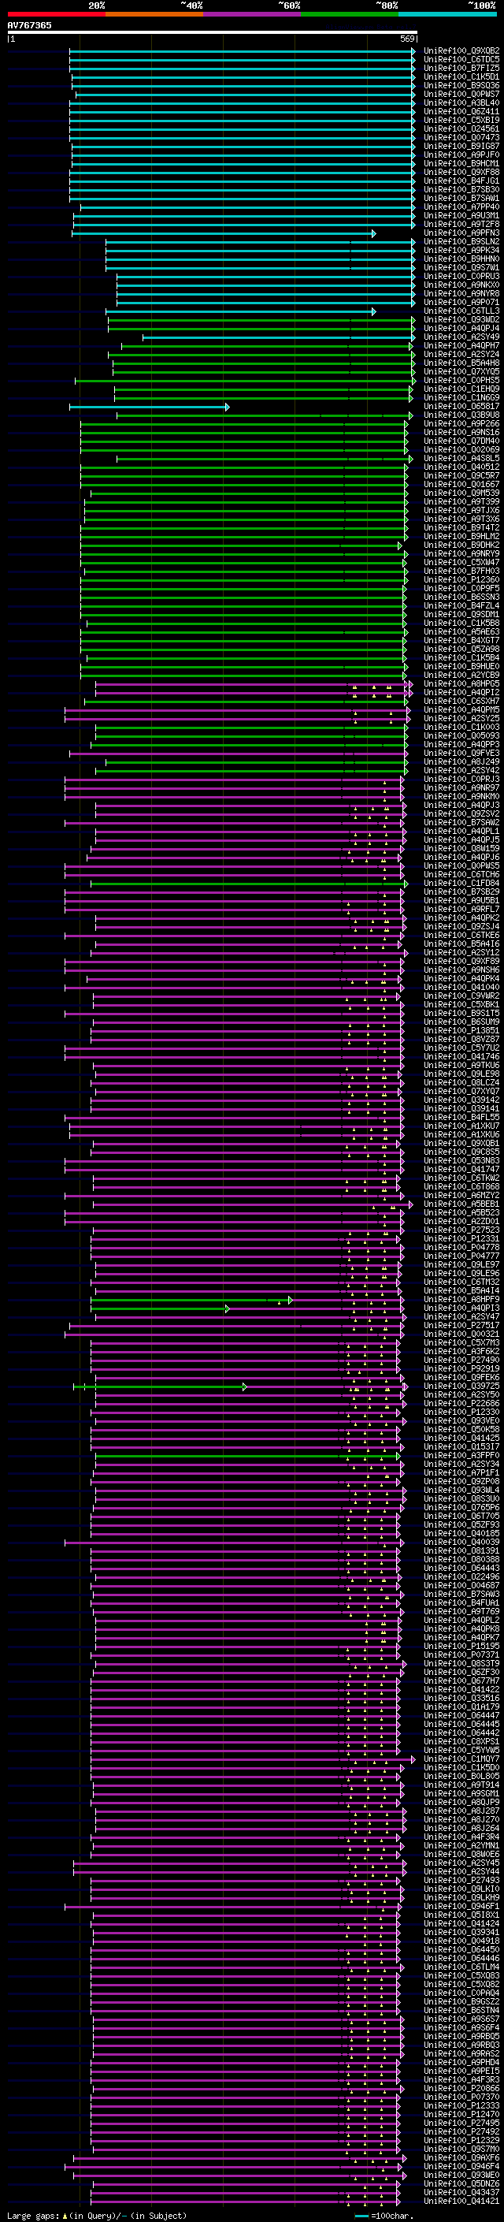
Task: Click hit label UniRef100_C6TKE6
Action: coord(461,935)
